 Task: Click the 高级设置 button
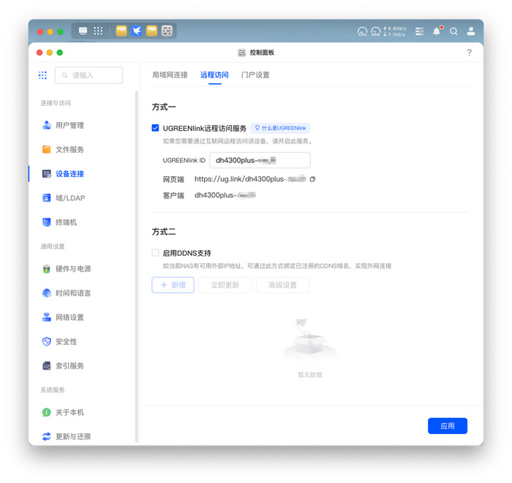[283, 285]
